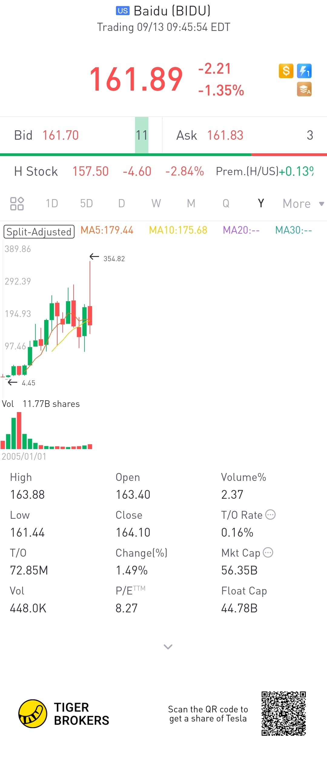Switch chart to 1D view
Screen dimensions: 327x766
click(52, 203)
